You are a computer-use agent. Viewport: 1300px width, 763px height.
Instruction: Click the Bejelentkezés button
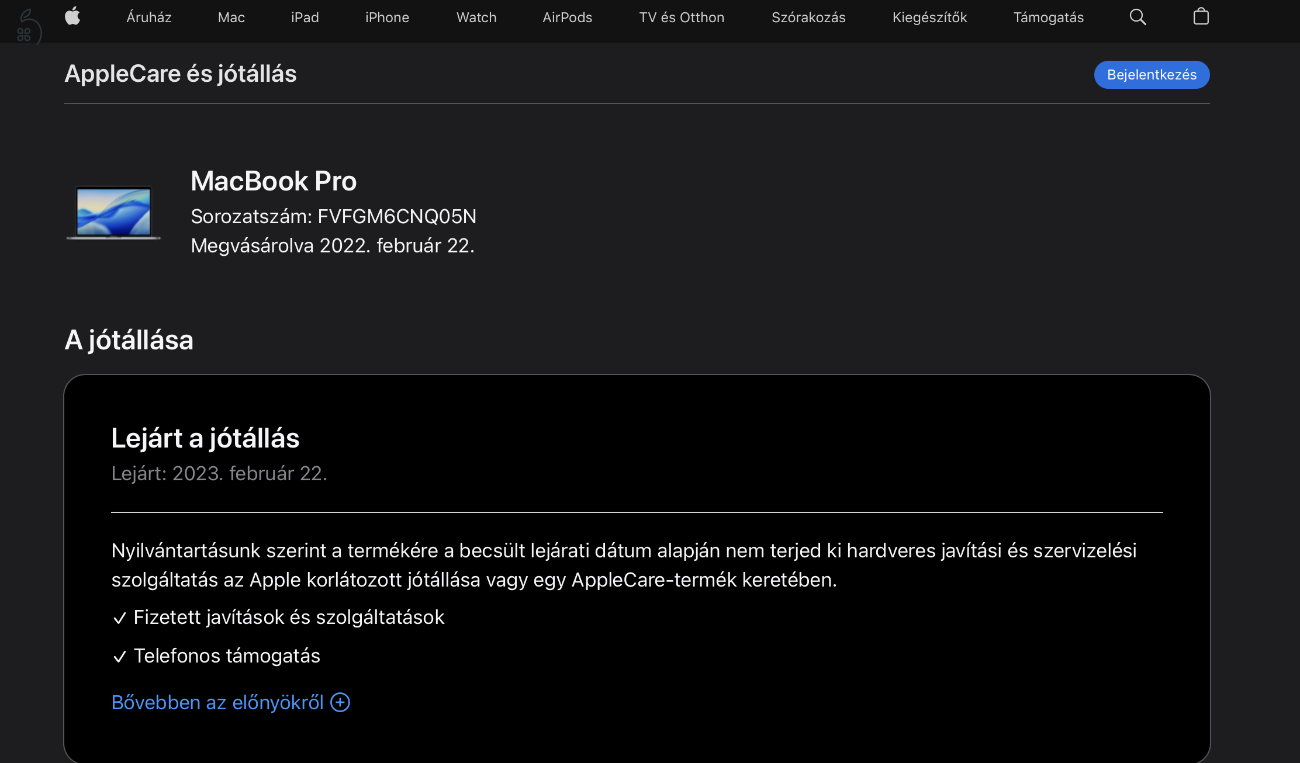[1151, 74]
